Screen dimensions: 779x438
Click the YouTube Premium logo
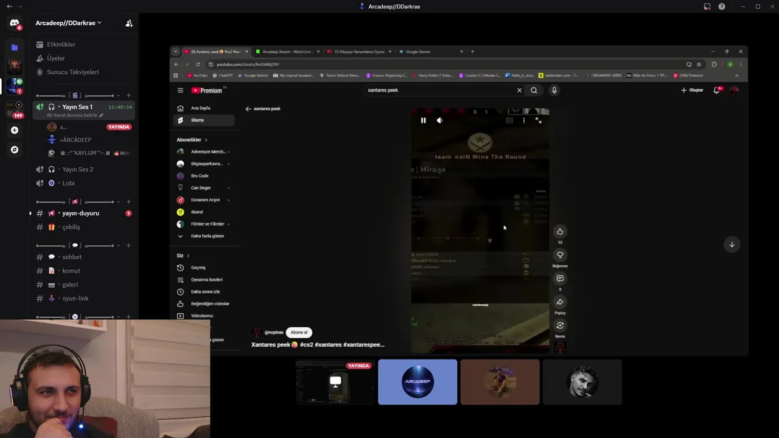pyautogui.click(x=207, y=90)
